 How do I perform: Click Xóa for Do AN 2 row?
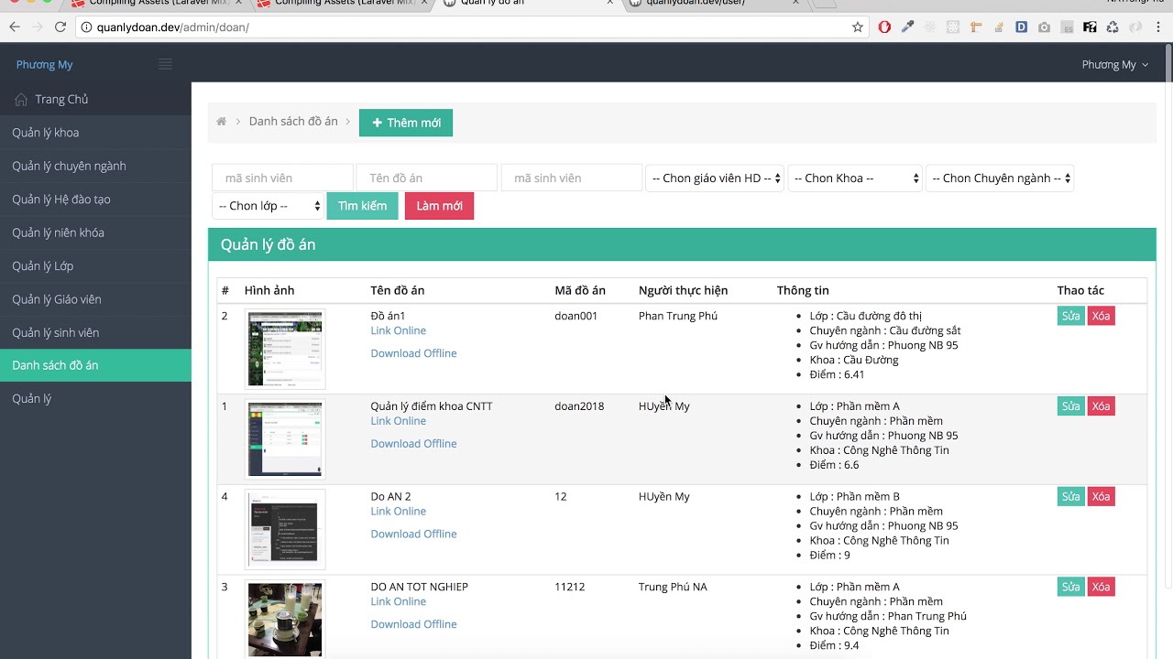pos(1101,497)
